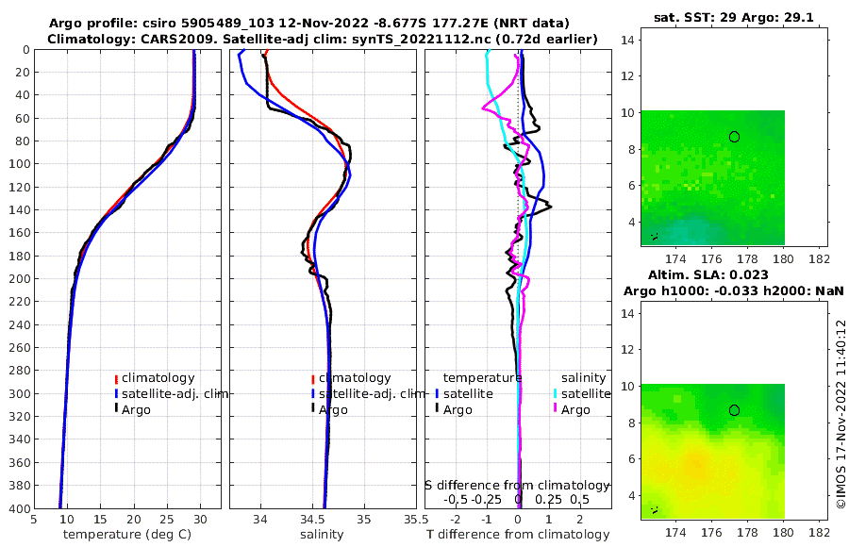Click the black circle marker on SLA map

coord(734,410)
